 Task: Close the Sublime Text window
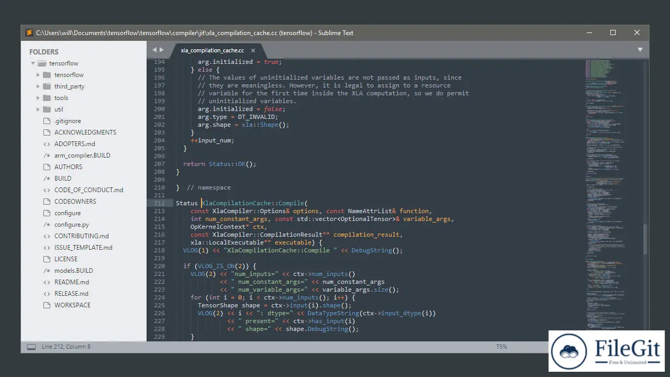[x=637, y=32]
